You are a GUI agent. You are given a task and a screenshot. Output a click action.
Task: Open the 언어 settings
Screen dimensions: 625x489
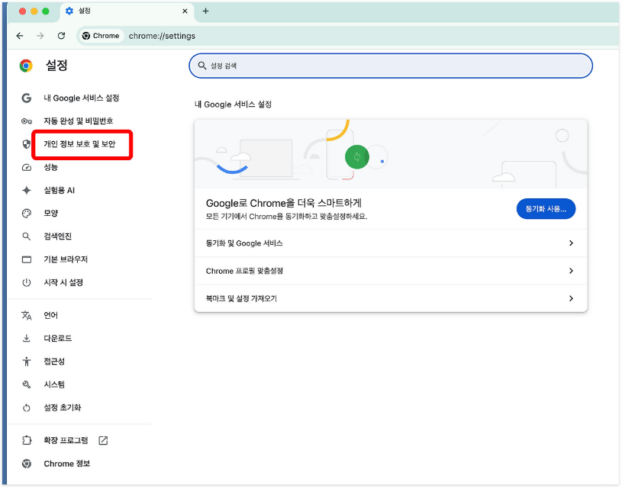[50, 316]
